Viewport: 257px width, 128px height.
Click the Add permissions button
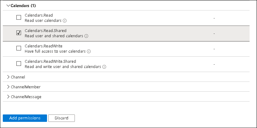[25, 118]
